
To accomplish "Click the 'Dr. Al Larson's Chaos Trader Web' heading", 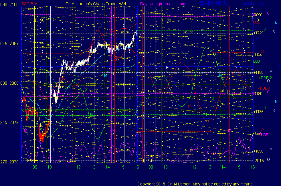I will click(96, 4).
